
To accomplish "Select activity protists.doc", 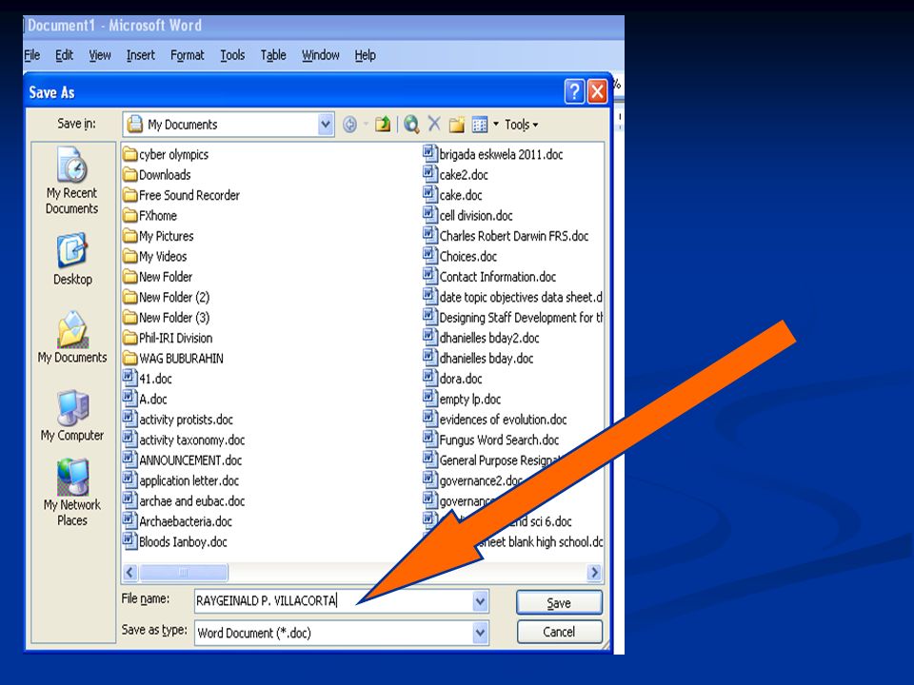I will point(178,420).
